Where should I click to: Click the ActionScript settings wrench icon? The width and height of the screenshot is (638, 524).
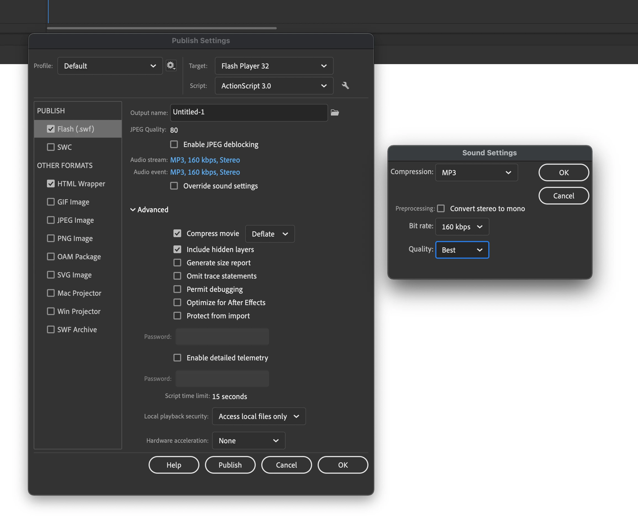coord(346,85)
